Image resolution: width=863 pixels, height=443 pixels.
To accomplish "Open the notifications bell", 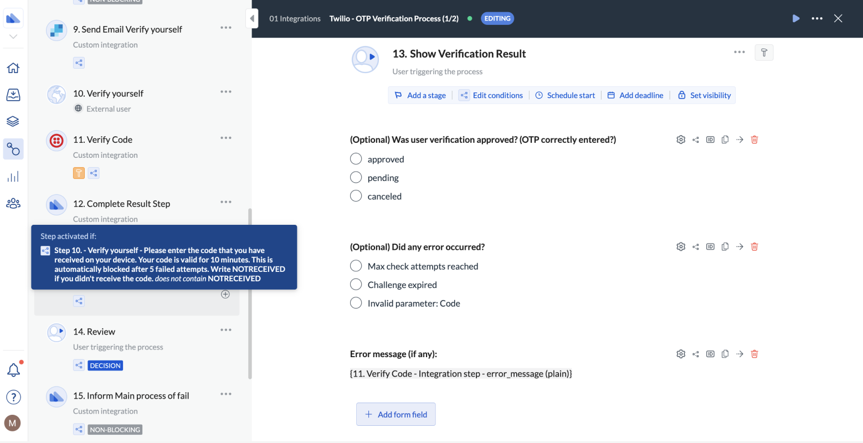I will tap(13, 370).
